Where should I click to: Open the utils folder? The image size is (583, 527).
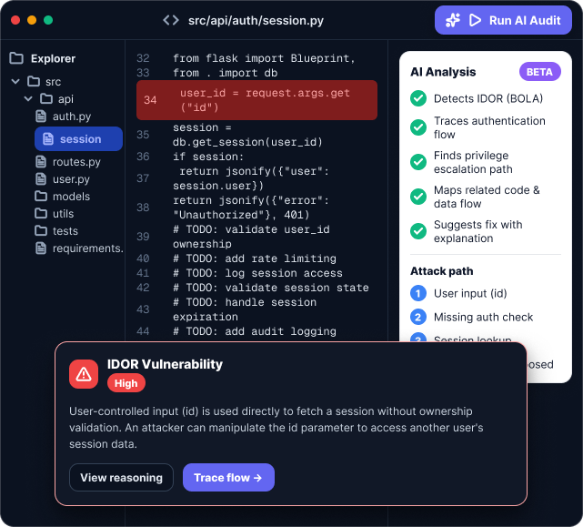pyautogui.click(x=55, y=214)
